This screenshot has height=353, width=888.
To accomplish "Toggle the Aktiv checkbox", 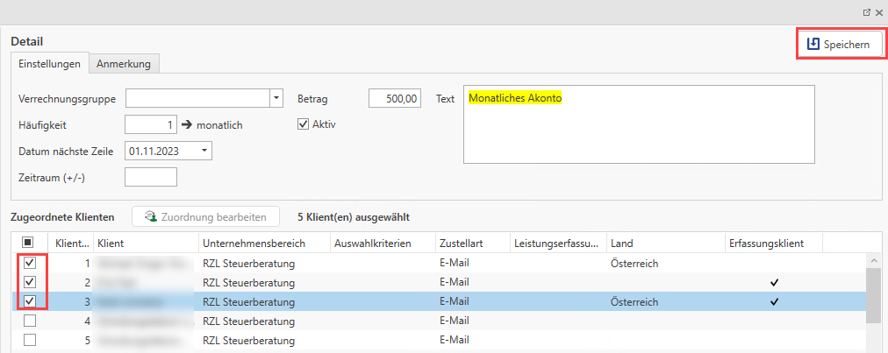I will [304, 124].
